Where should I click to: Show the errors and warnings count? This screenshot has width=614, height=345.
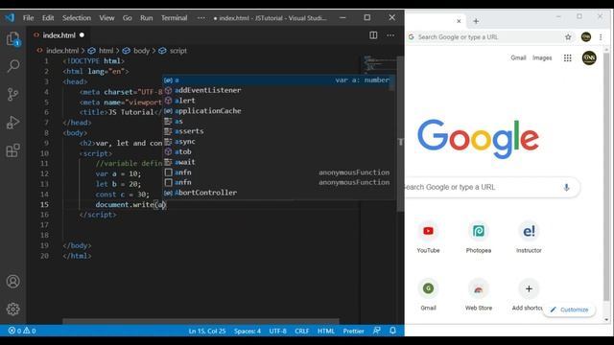pos(22,331)
